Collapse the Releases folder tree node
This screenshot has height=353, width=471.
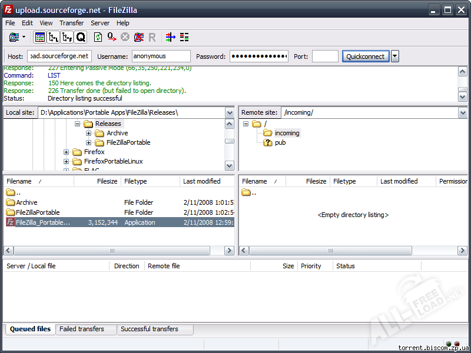coord(78,124)
